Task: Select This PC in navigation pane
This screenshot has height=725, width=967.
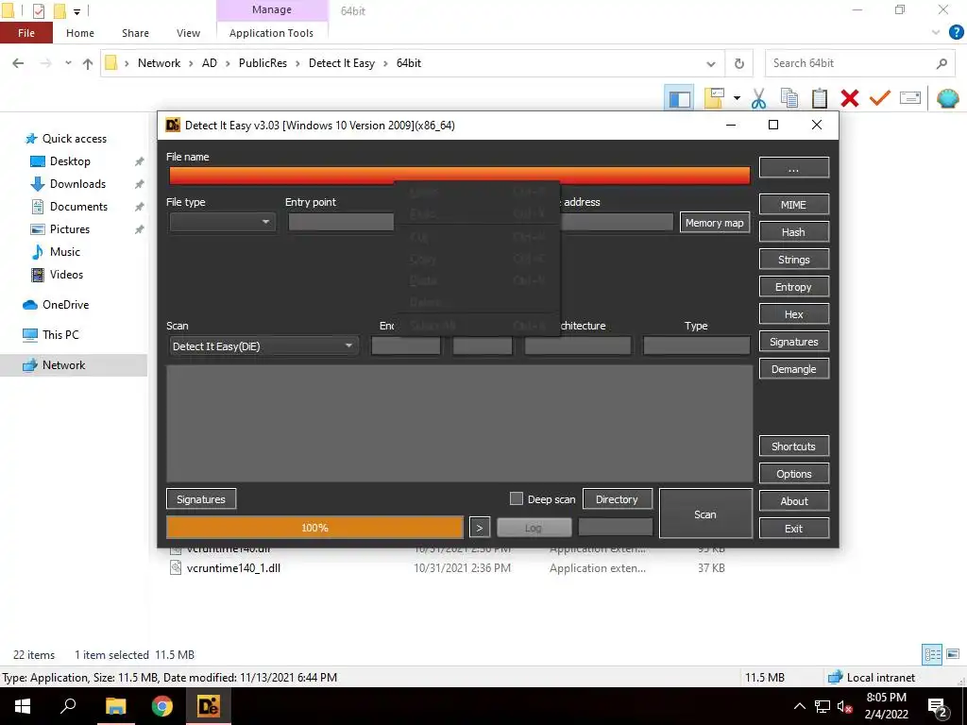Action: pos(60,335)
